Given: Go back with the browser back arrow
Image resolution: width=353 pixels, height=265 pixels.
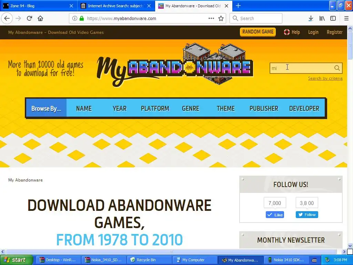Looking at the screenshot, I should pyautogui.click(x=7, y=18).
